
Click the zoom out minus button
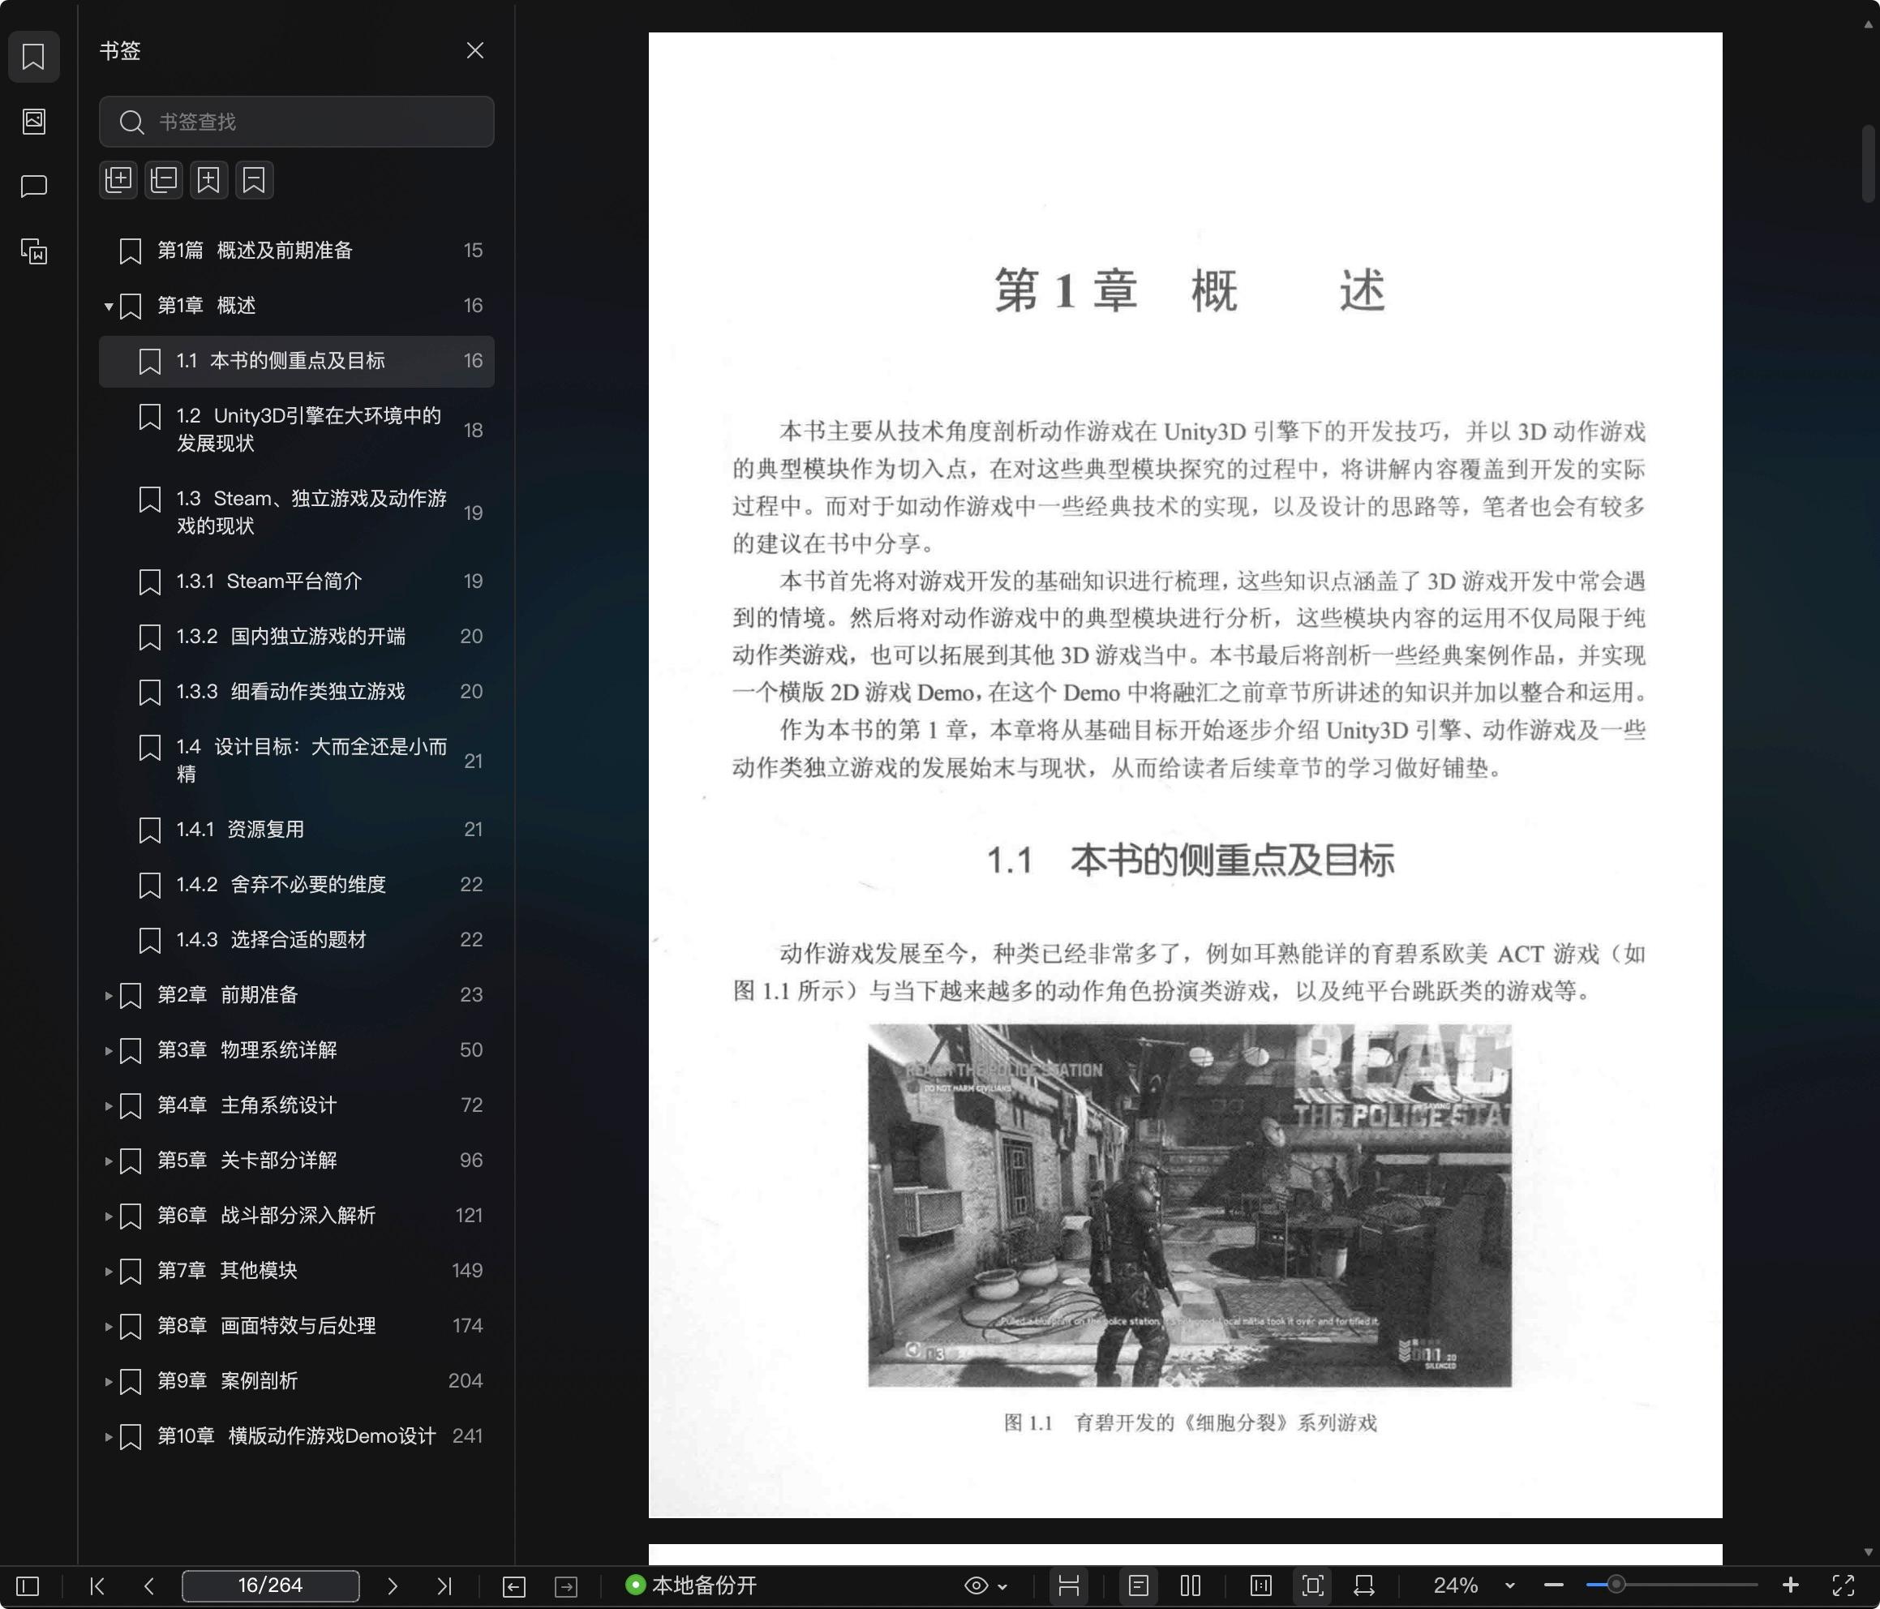[1553, 1585]
